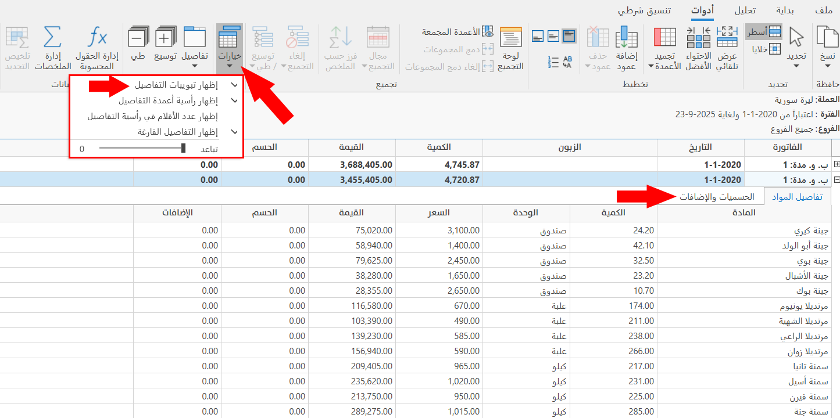Enable 'إظهار عدد الأقلام في رأسية التفاصيل'
This screenshot has width=840, height=418.
coord(153,116)
